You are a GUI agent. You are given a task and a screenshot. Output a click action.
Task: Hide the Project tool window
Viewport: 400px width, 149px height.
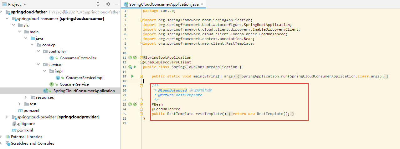pos(116,4)
